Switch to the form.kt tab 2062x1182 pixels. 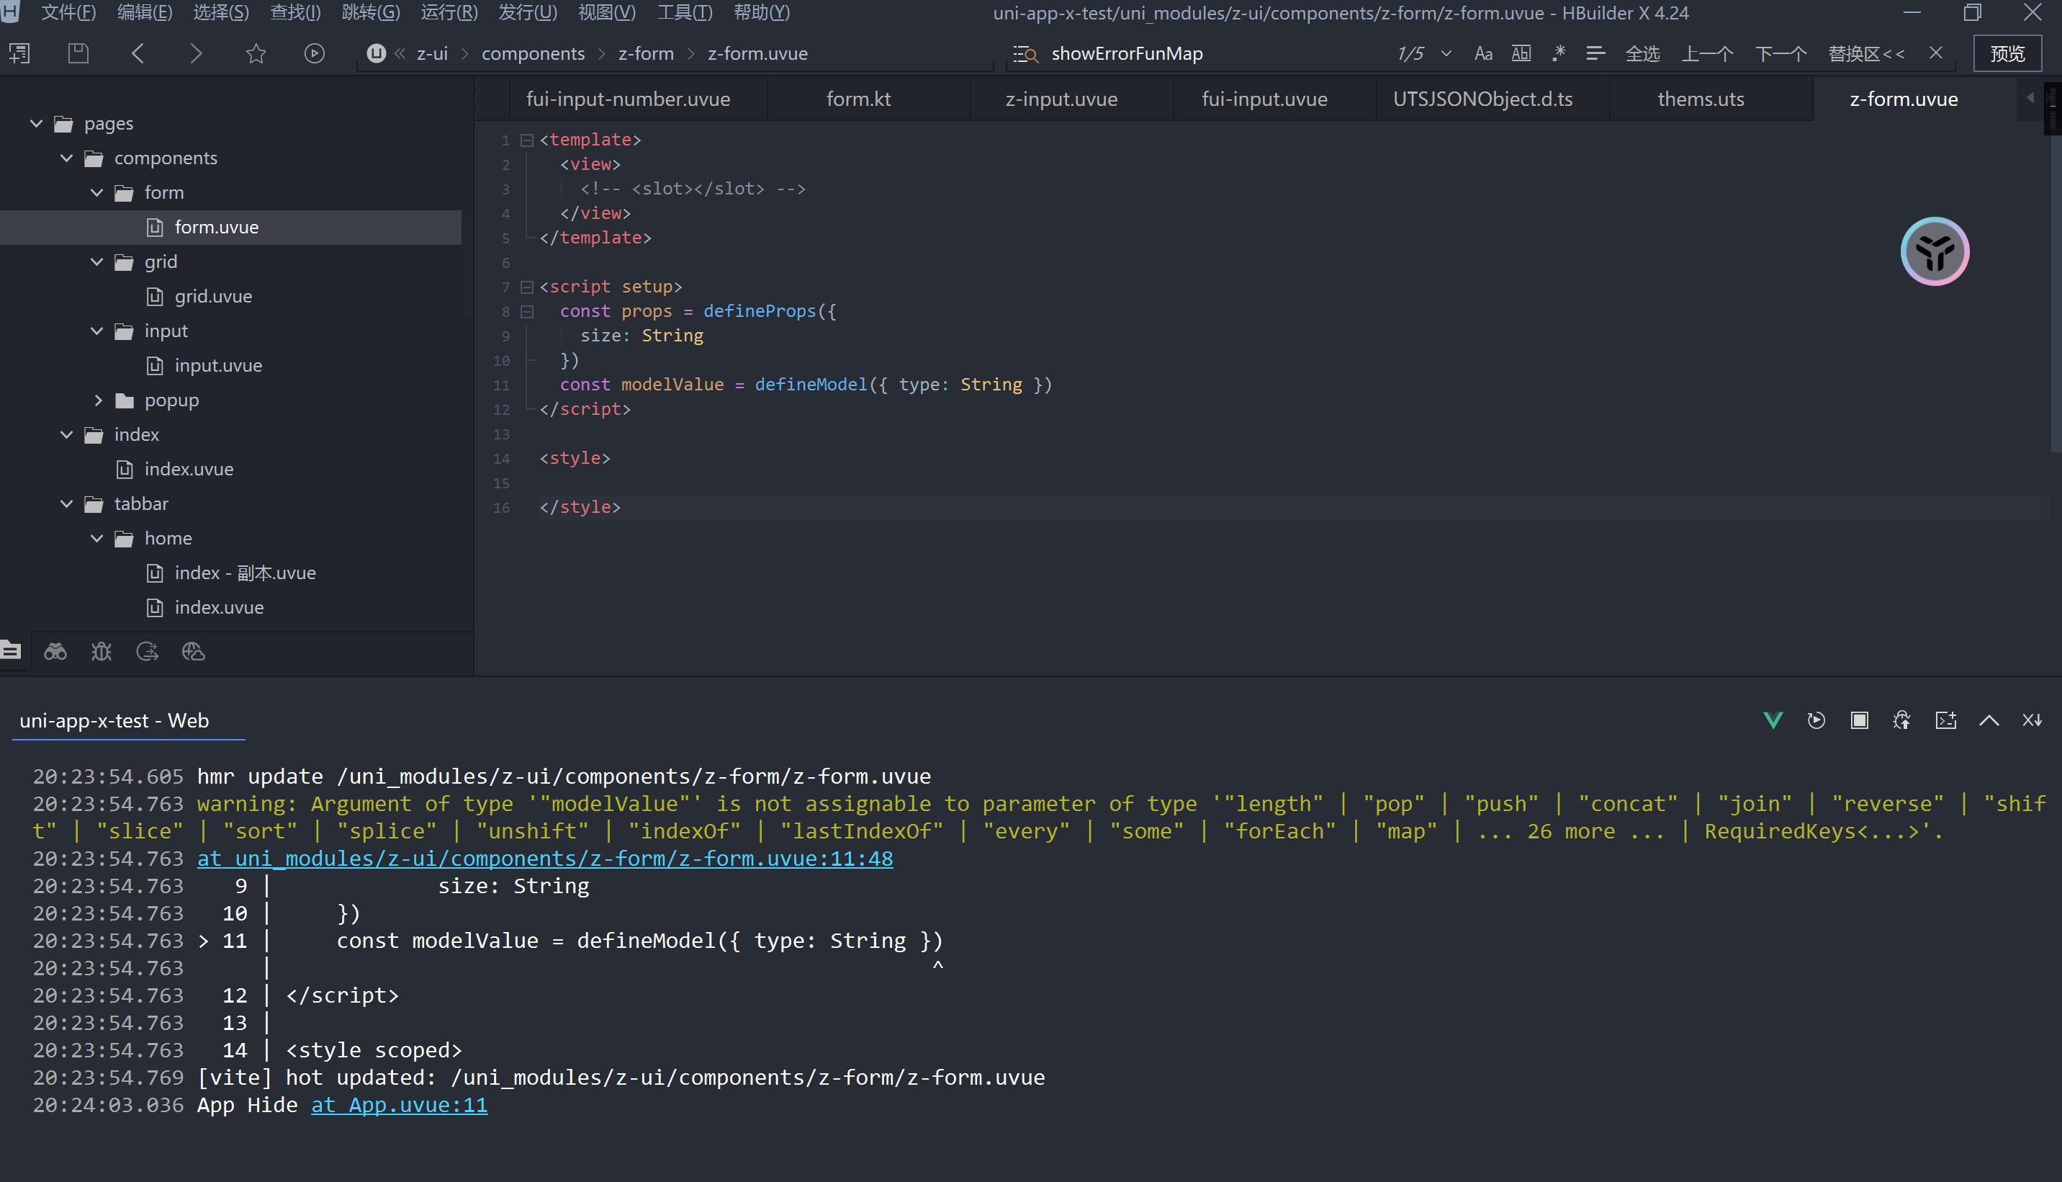858,99
